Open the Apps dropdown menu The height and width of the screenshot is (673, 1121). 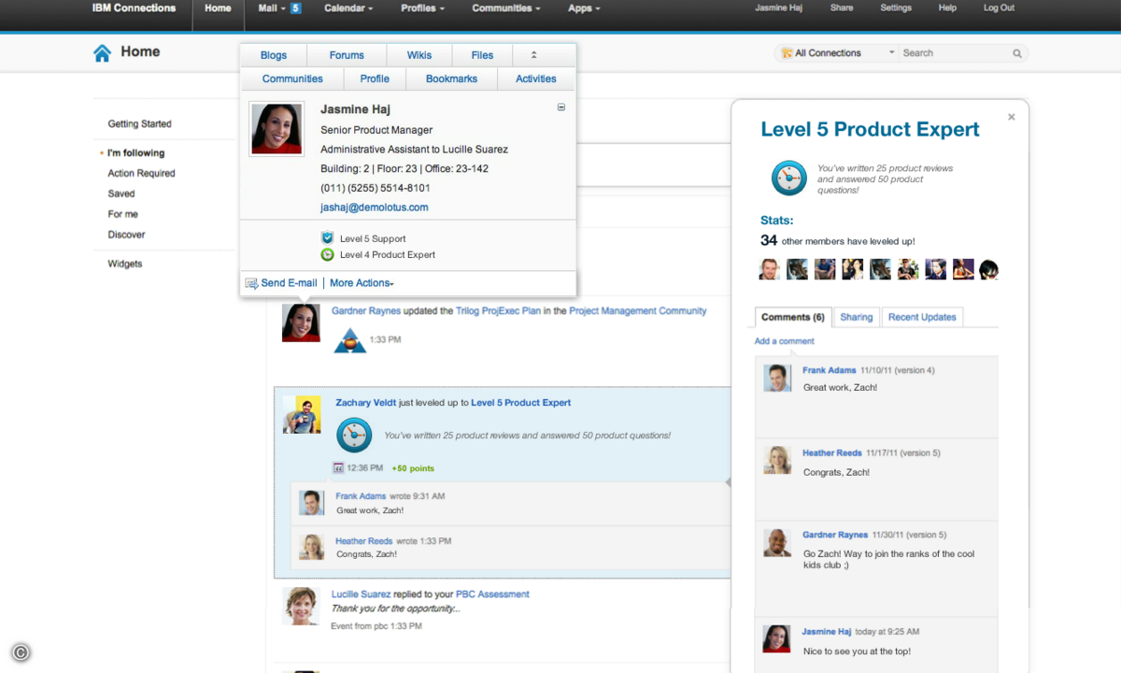pyautogui.click(x=584, y=8)
